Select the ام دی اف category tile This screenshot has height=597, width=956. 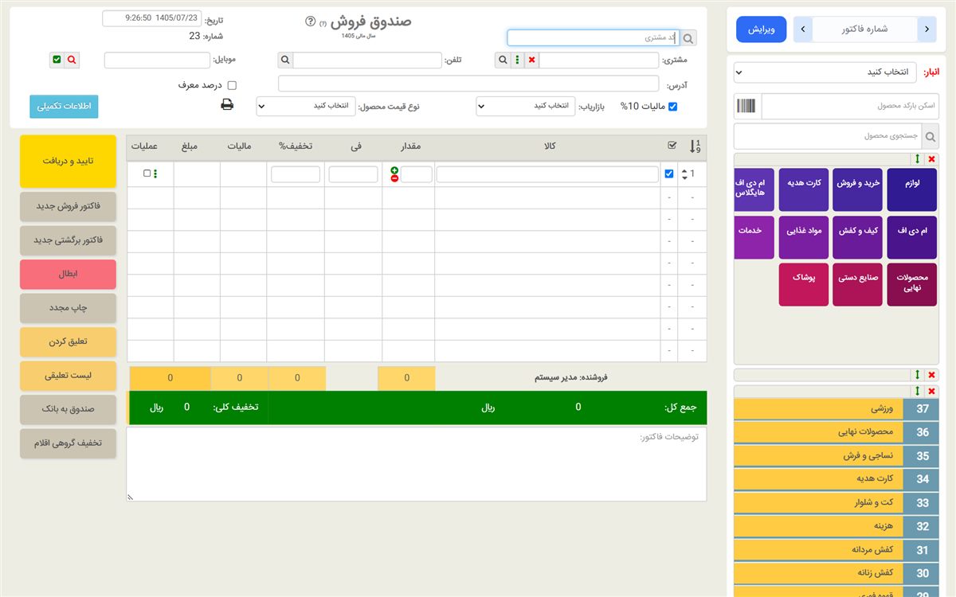click(912, 237)
